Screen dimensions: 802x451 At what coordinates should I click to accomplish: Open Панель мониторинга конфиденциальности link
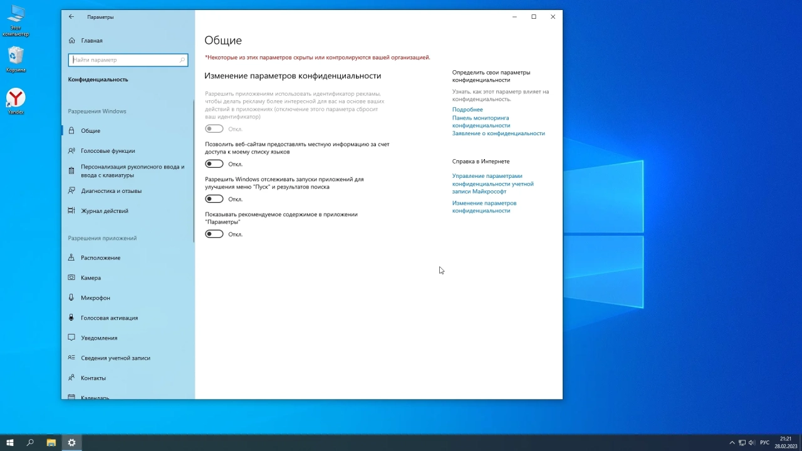[481, 122]
